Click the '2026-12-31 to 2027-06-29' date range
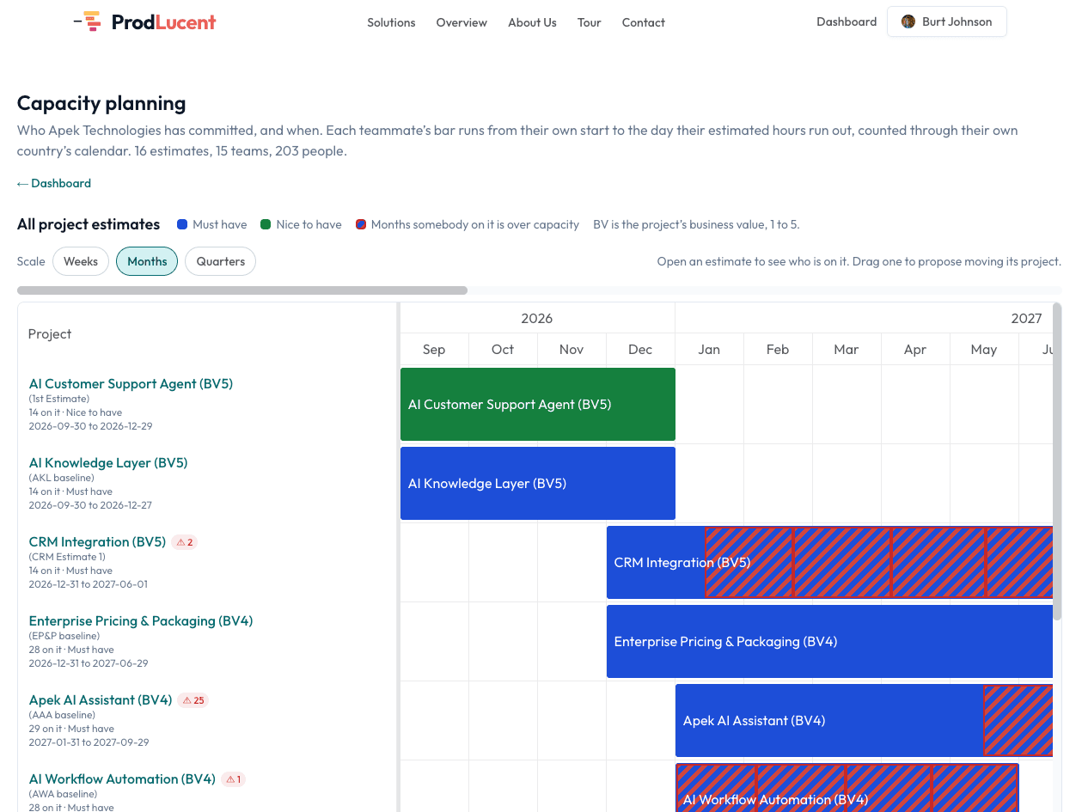Screen dimensions: 1082x812 89,663
